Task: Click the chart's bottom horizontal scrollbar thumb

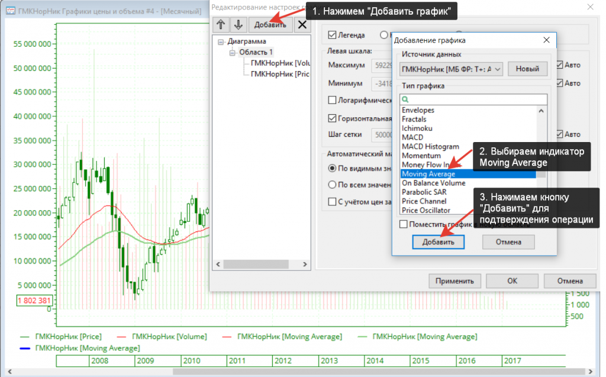Action: [379, 372]
